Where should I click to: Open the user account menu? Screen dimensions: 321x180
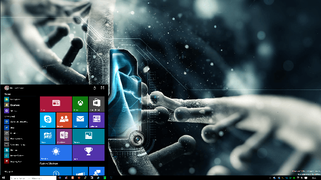[14, 88]
